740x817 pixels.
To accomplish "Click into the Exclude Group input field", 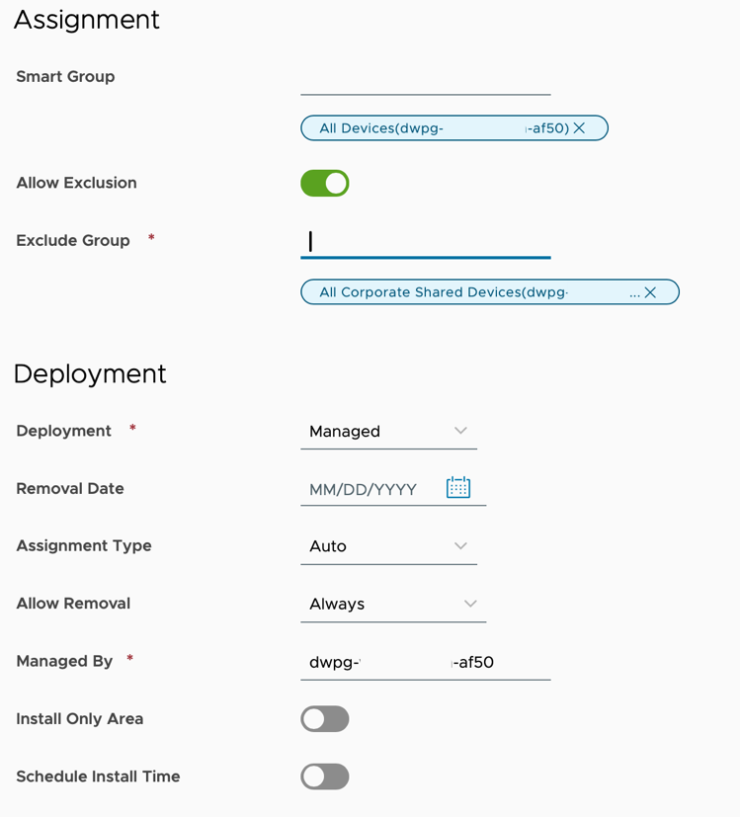I will 425,242.
